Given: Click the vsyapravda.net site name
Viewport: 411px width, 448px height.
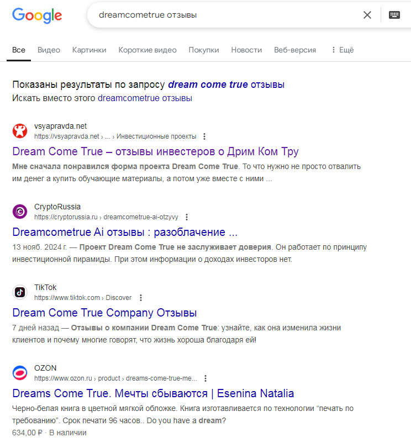Looking at the screenshot, I should [x=60, y=126].
